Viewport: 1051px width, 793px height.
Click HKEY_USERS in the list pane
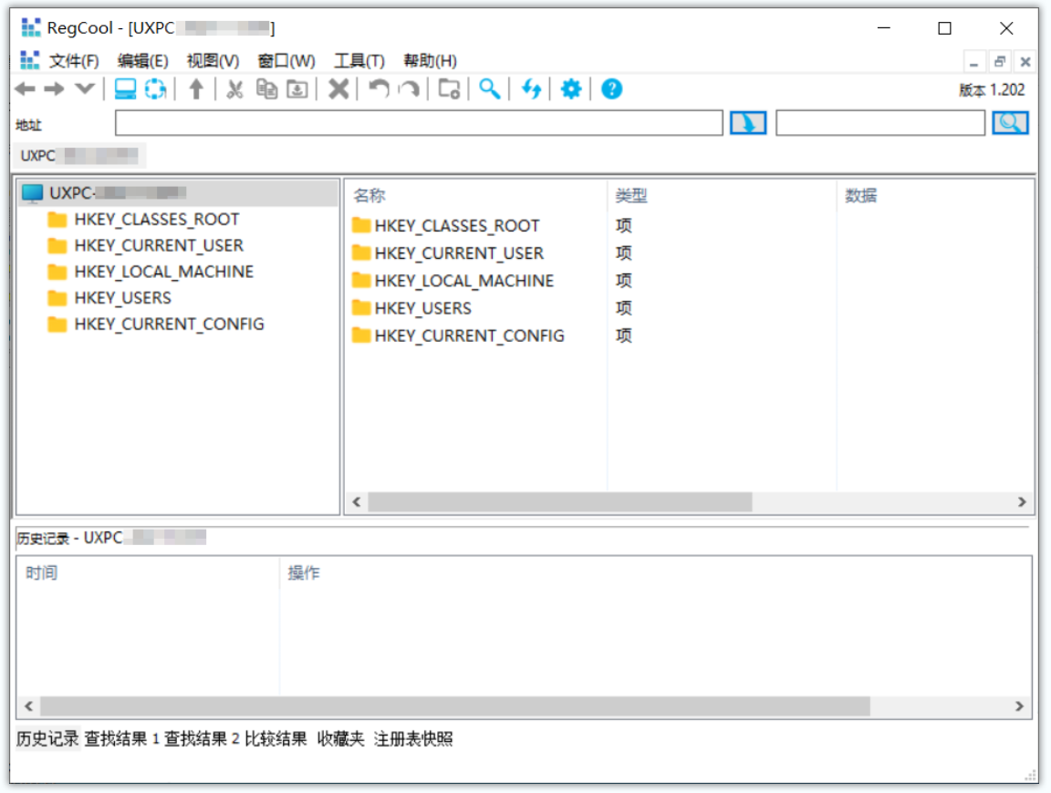[x=423, y=308]
